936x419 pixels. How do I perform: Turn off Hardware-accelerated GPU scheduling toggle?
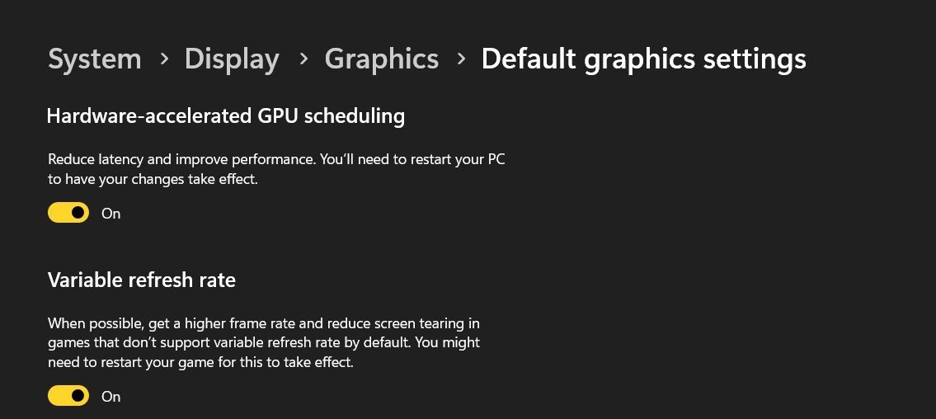coord(68,214)
